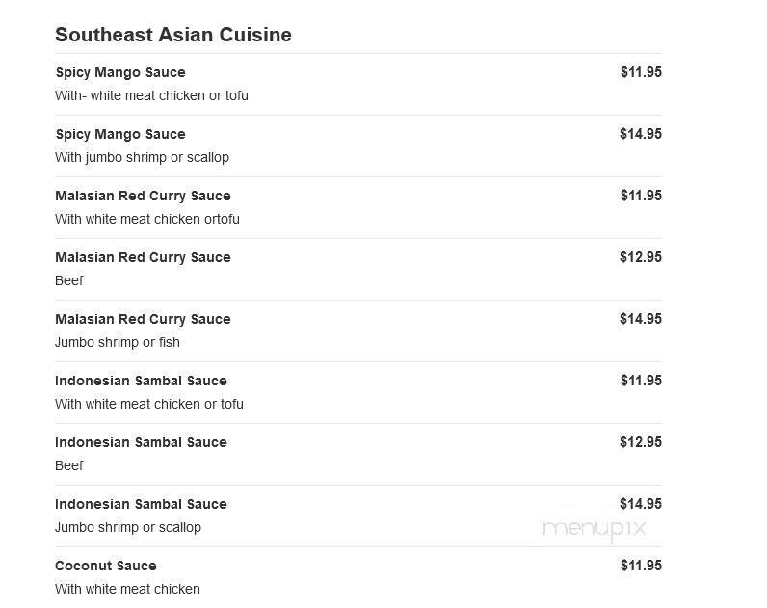Click the "Jumbo shrimp or fish" description
Viewport: 767px width, 608px height.
pyautogui.click(x=118, y=342)
